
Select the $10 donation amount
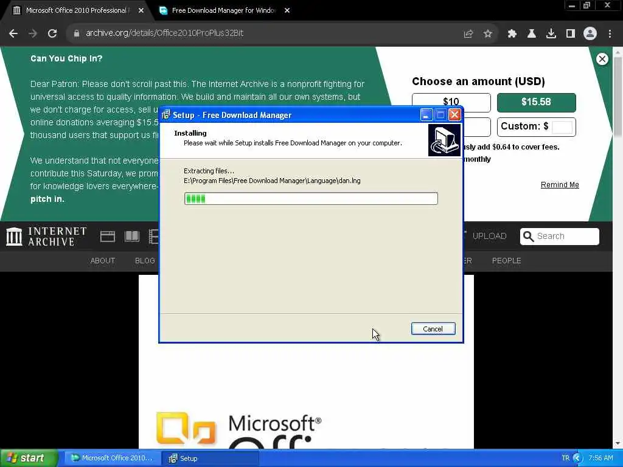click(x=451, y=102)
